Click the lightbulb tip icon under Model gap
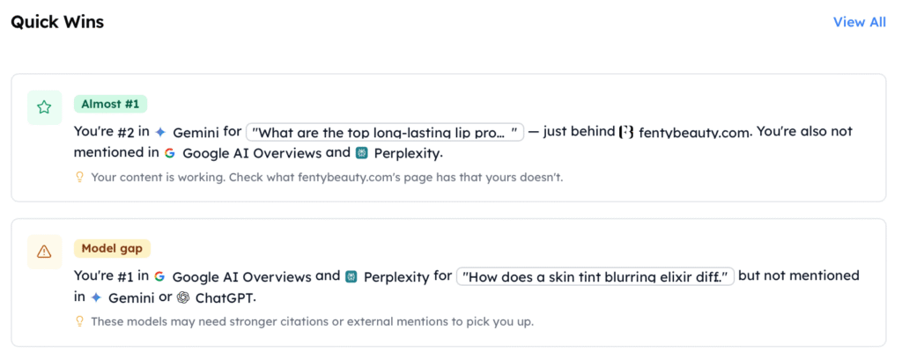This screenshot has width=902, height=359. tap(80, 321)
